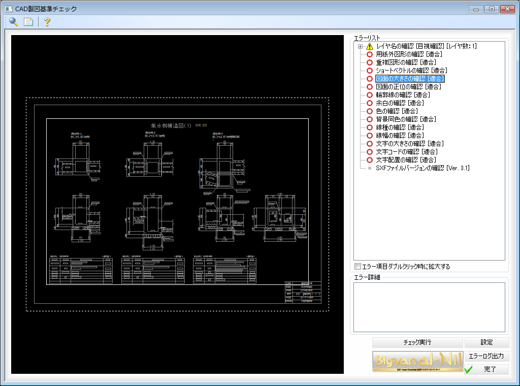Image resolution: width=520 pixels, height=386 pixels.
Task: Click the red circle icon beside 余白の確認
Action: tap(370, 103)
